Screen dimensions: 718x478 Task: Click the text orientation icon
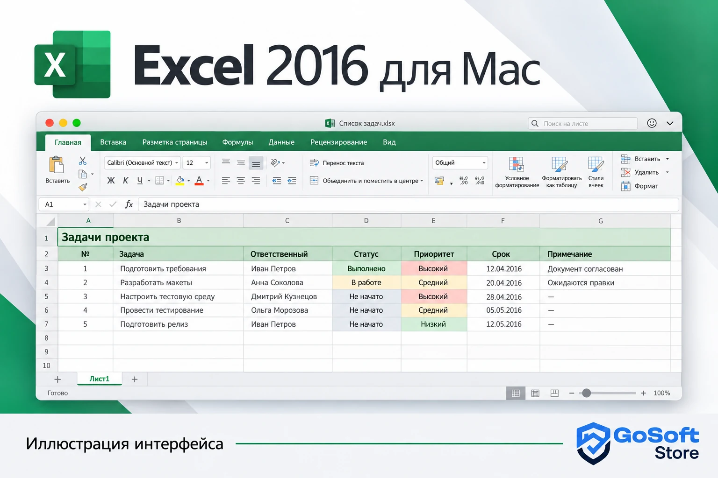click(x=275, y=162)
